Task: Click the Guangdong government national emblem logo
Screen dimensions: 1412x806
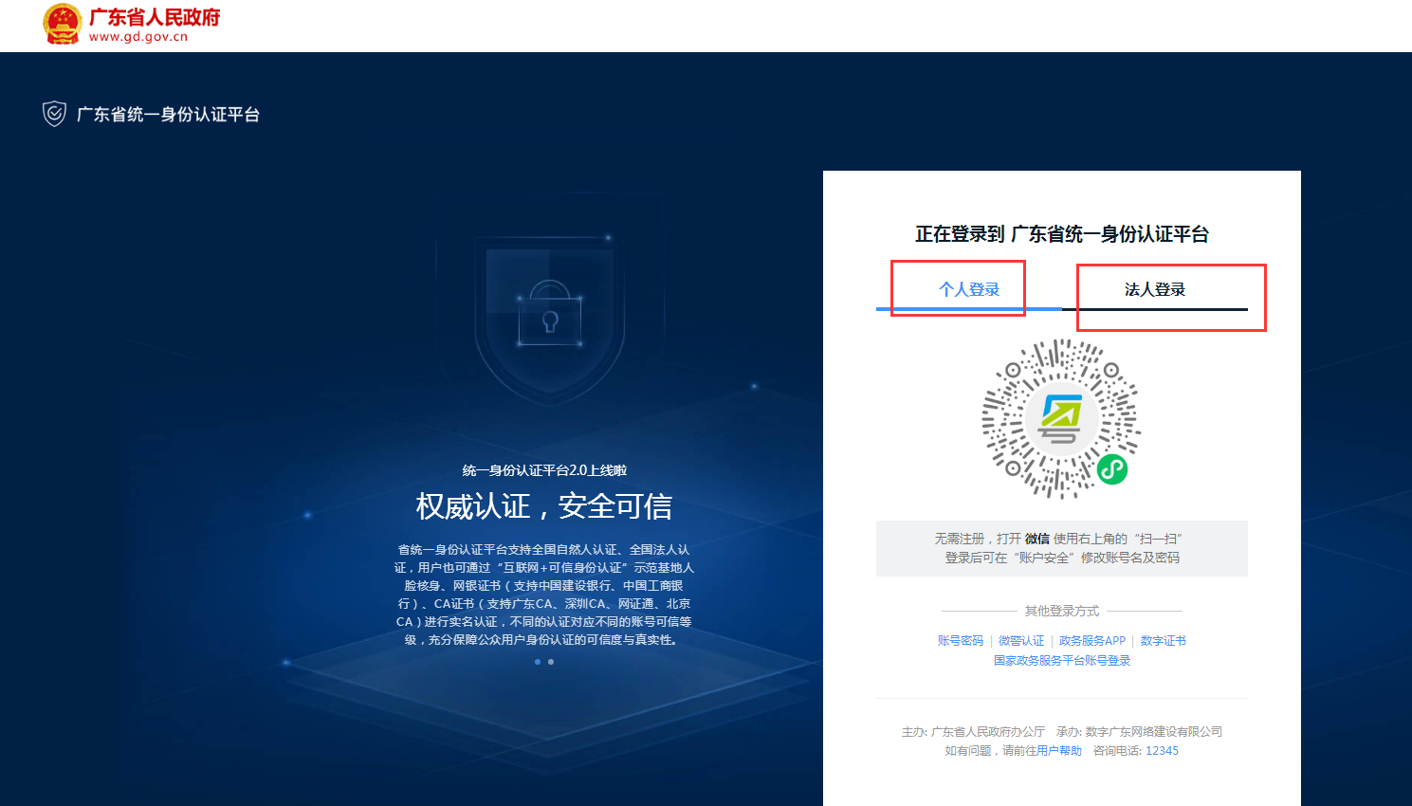Action: point(63,24)
